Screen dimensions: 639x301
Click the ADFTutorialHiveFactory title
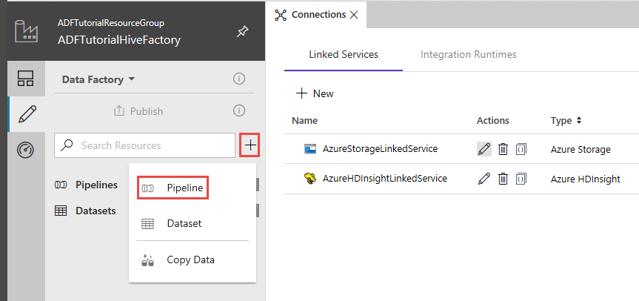pos(119,40)
